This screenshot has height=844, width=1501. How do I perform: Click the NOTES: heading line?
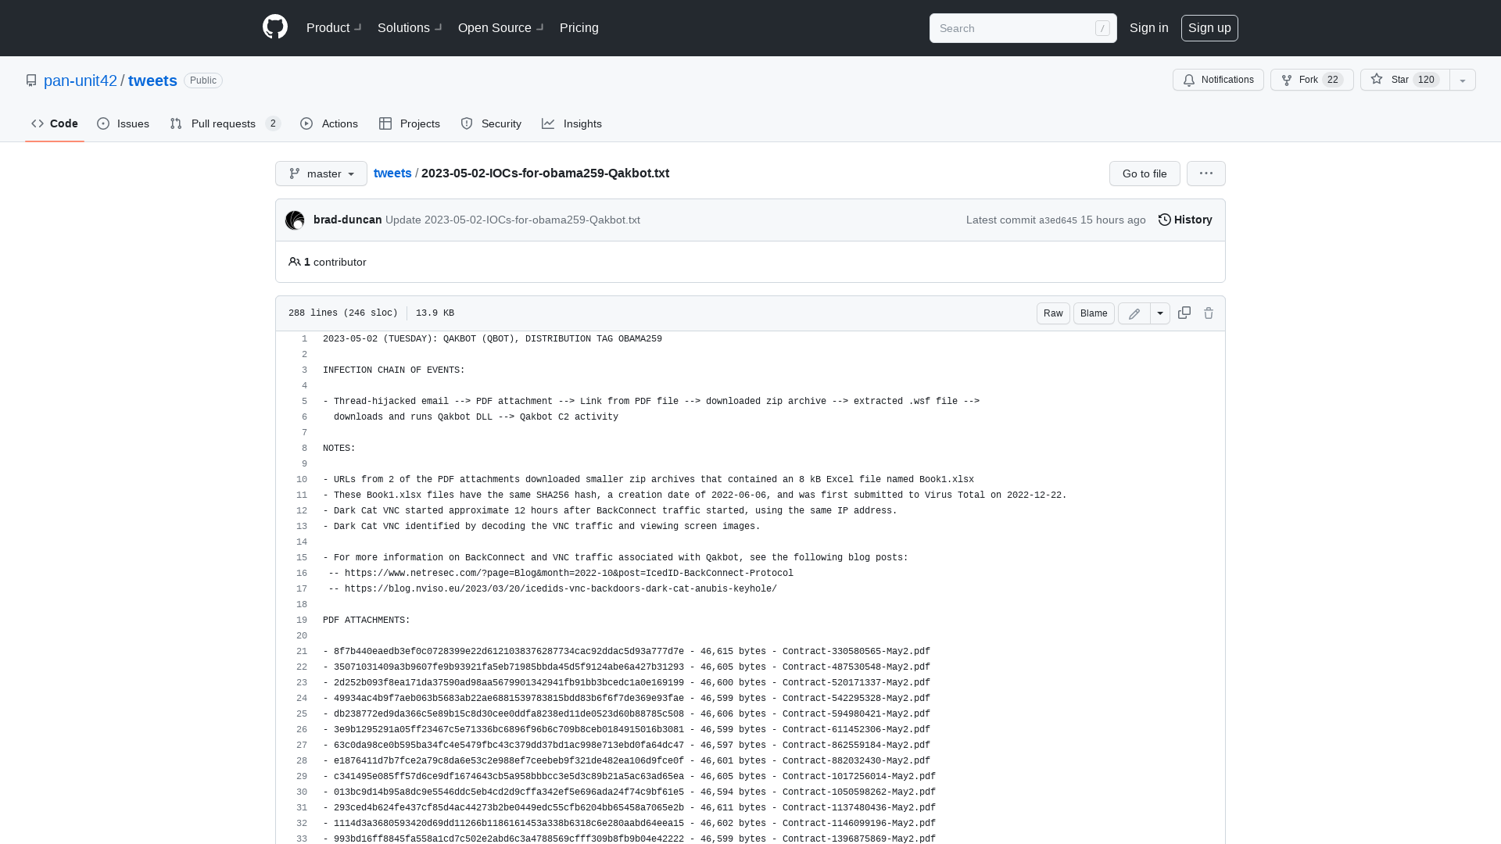pos(339,449)
